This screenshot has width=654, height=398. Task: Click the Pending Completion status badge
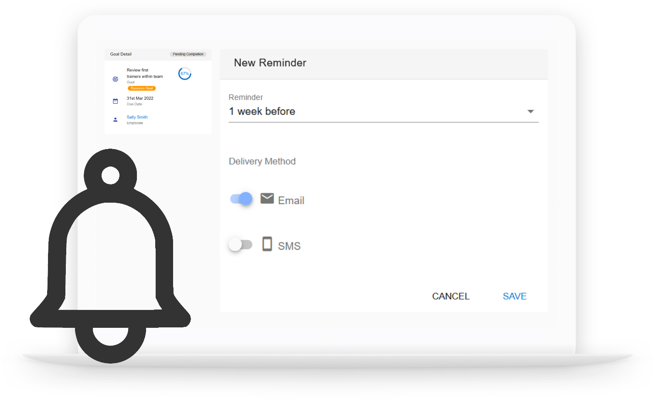pyautogui.click(x=188, y=54)
